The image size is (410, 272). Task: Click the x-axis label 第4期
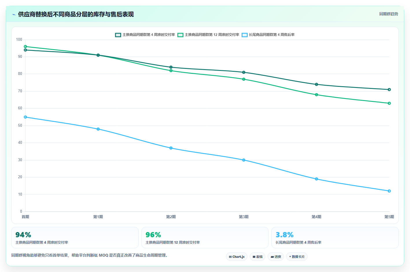317,217
